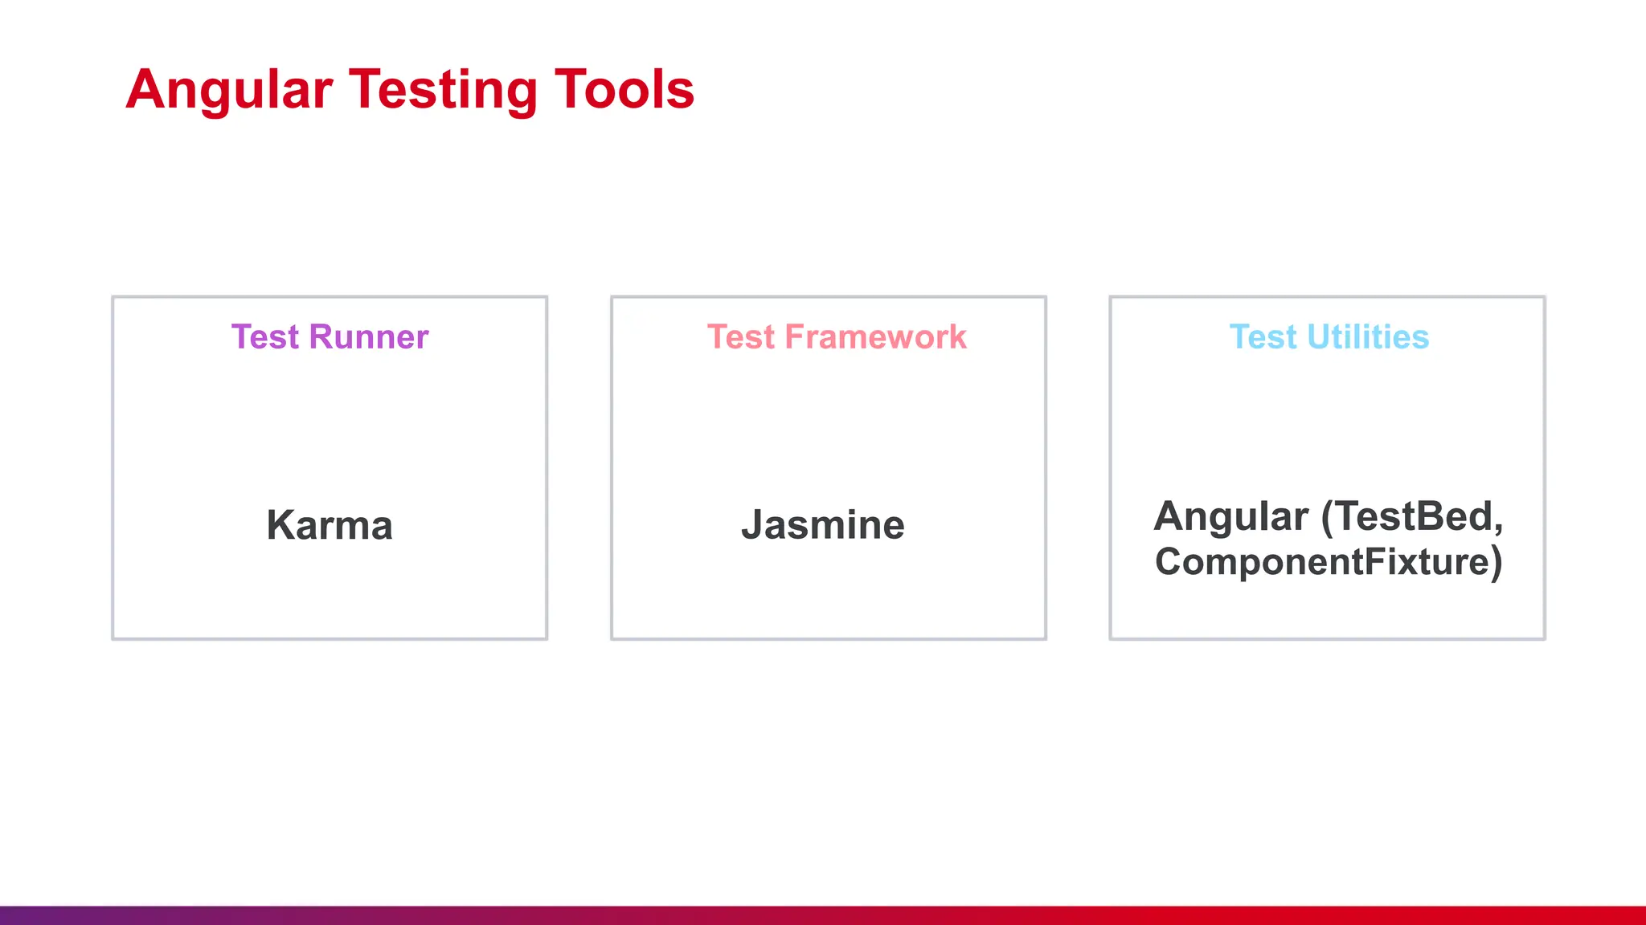Click the word "Angular" in the red slide title
This screenshot has width=1646, height=925.
coord(229,91)
